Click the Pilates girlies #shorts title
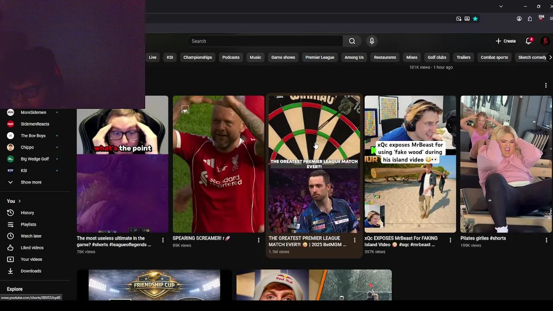This screenshot has height=311, width=553. coord(483,238)
